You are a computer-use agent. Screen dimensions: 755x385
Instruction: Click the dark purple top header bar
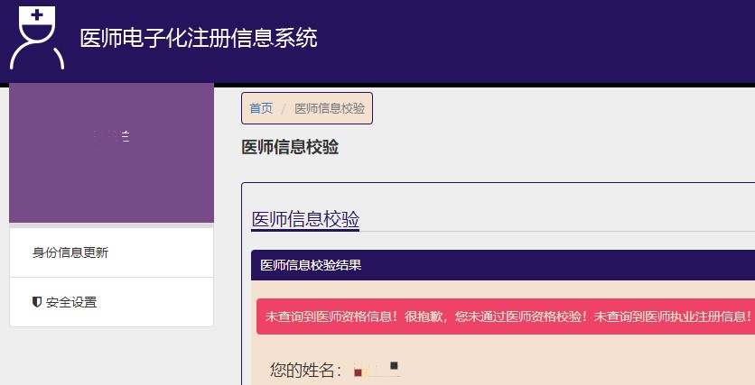tap(542, 41)
